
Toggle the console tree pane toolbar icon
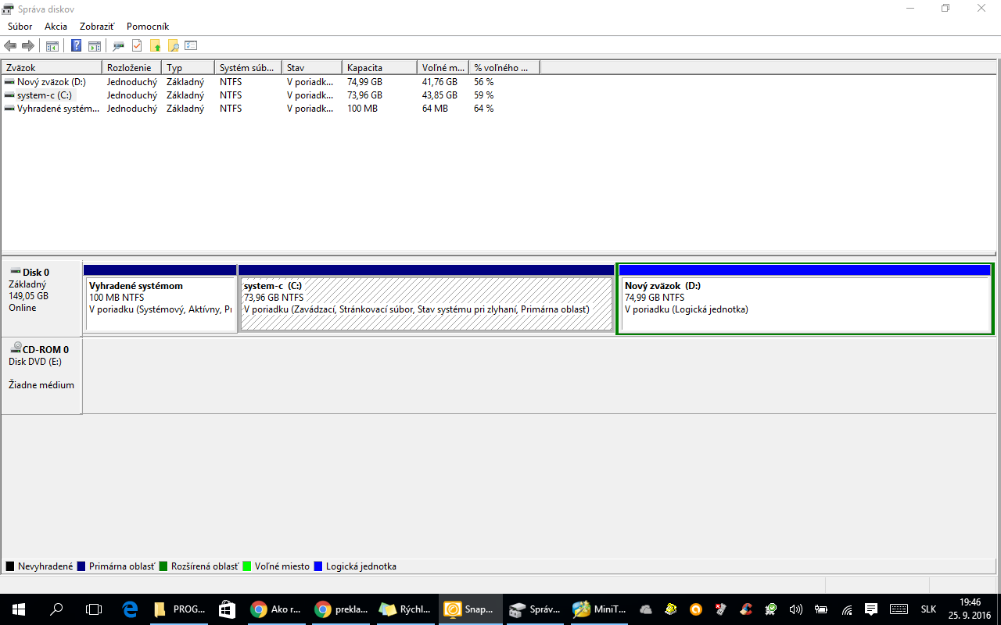coord(52,46)
